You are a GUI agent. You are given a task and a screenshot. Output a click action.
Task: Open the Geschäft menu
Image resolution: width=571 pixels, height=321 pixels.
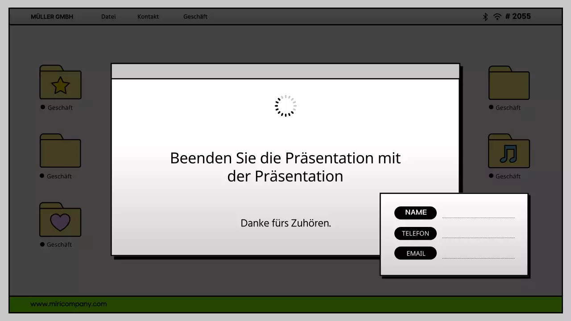pos(195,16)
